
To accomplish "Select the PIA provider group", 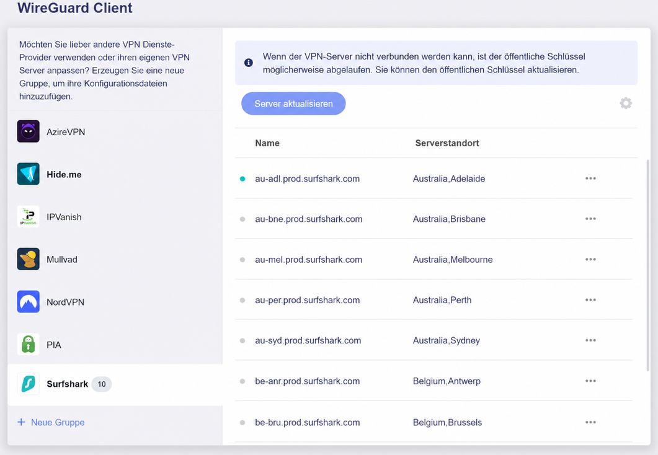I will point(115,344).
